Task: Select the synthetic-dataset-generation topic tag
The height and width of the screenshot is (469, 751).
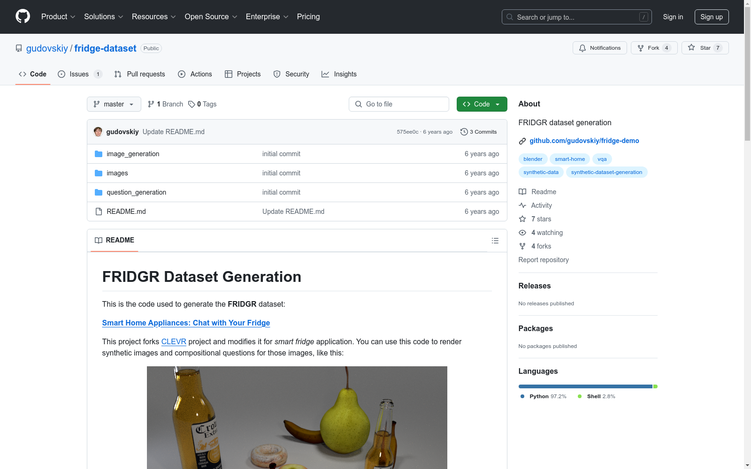Action: tap(606, 172)
